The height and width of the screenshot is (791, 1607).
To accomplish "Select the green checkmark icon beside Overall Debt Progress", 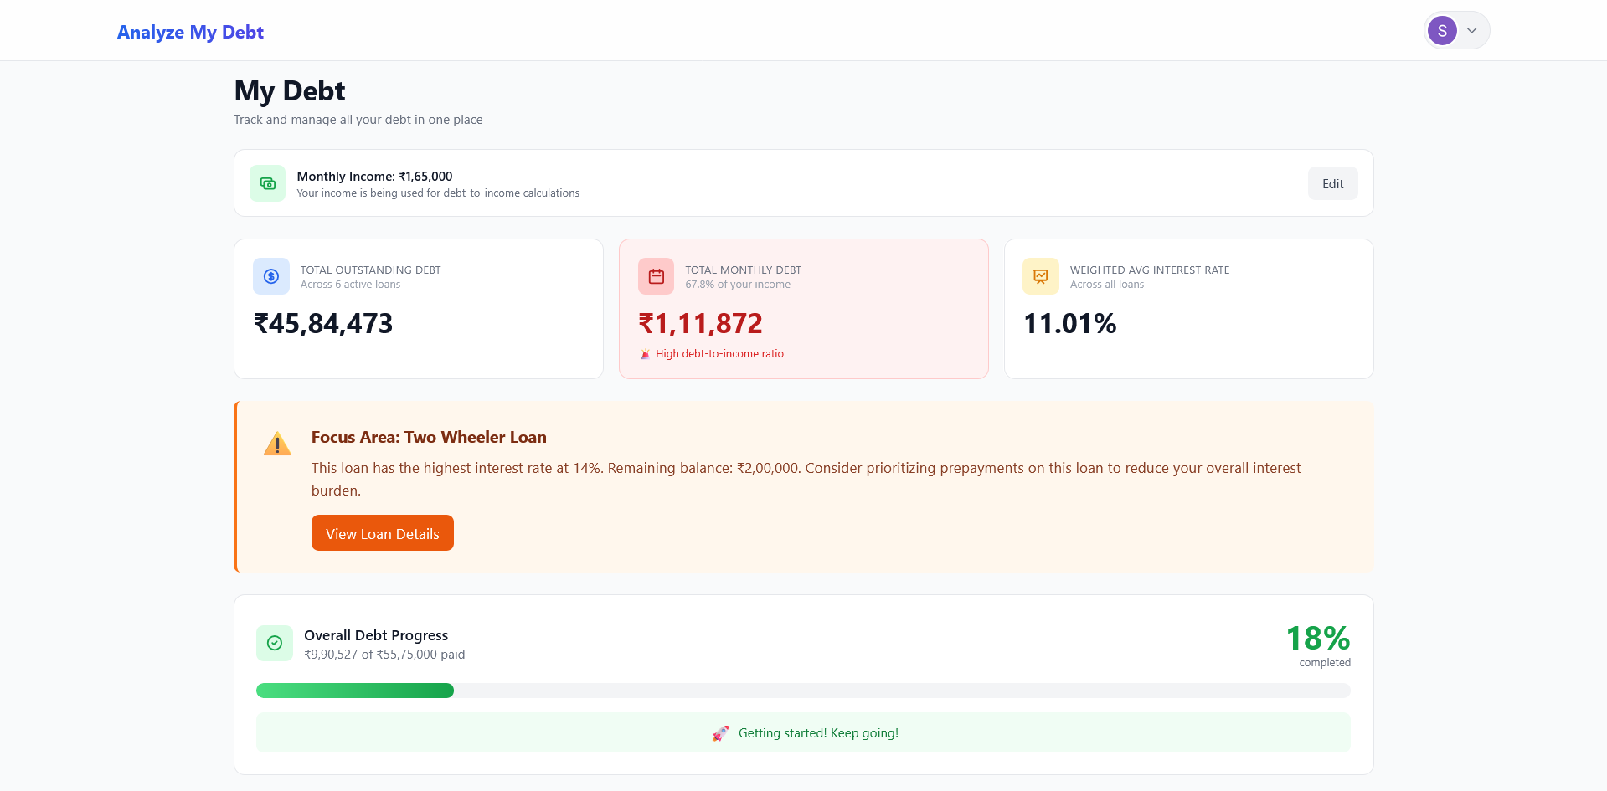I will coord(274,642).
